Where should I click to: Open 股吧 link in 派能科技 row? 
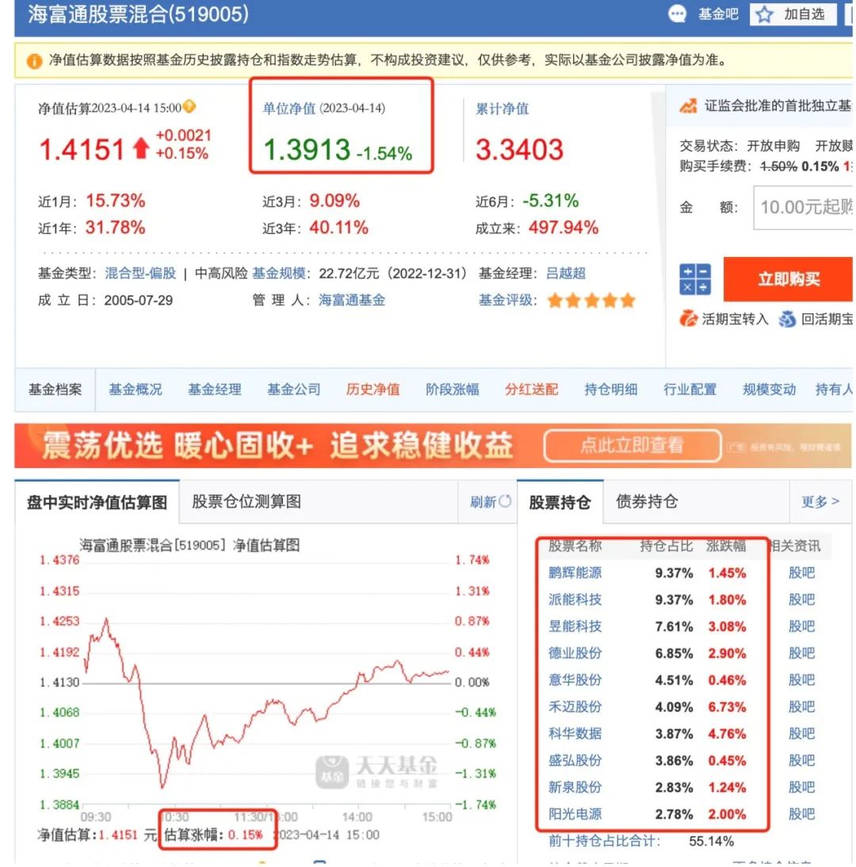[x=801, y=600]
